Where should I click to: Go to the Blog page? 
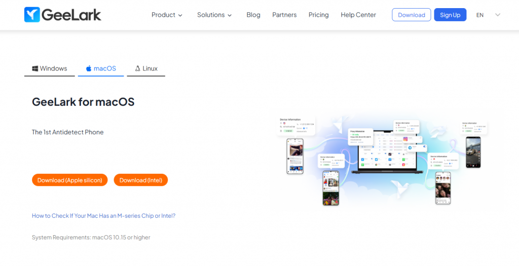pyautogui.click(x=253, y=15)
